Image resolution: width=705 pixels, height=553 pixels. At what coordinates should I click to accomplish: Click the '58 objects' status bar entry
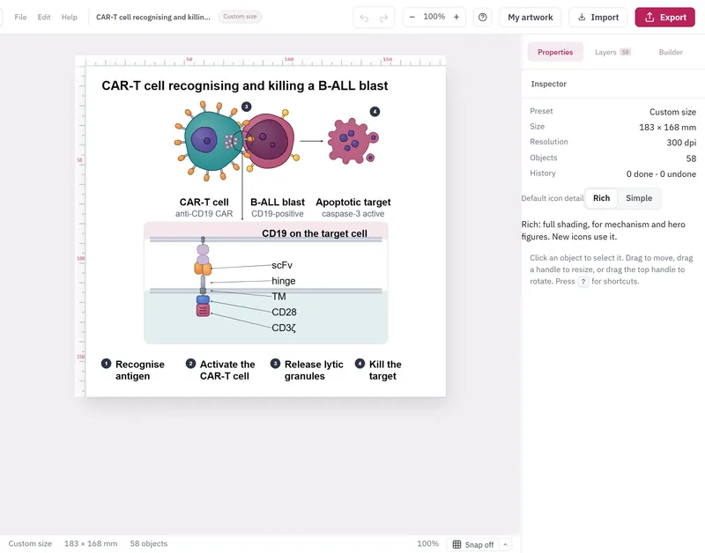coord(148,543)
